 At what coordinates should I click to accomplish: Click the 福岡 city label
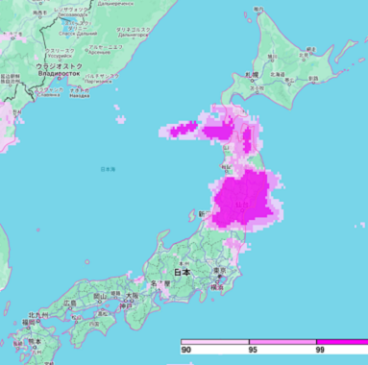(x=28, y=322)
